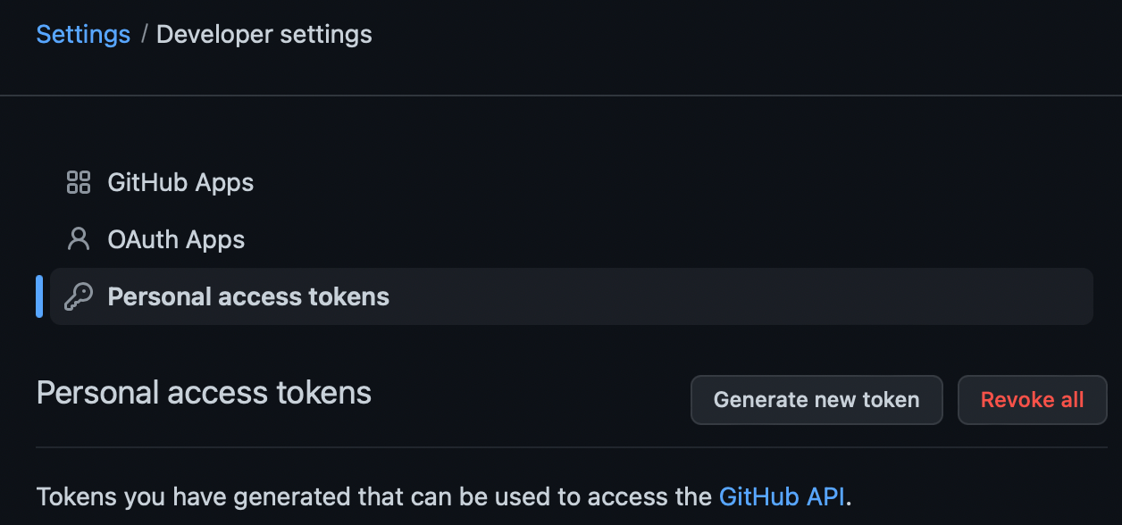
Task: Click the red Revoke all label
Action: [x=1032, y=400]
